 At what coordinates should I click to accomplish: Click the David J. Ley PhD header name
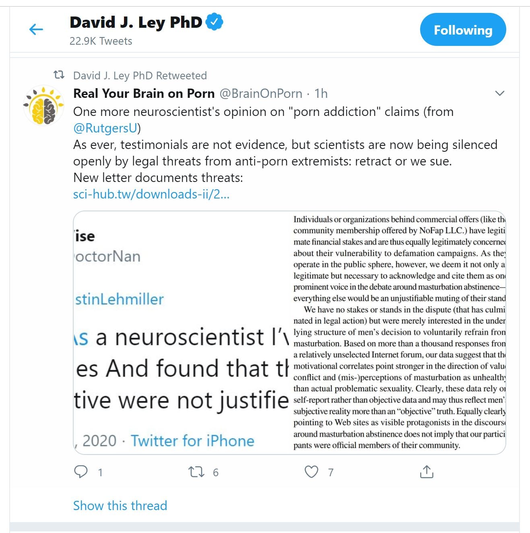click(136, 22)
